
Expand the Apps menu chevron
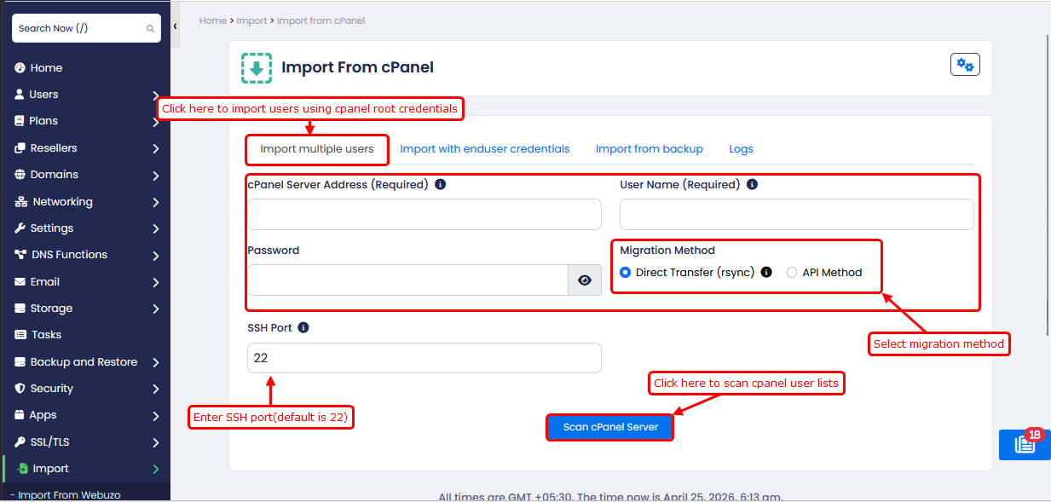[x=156, y=416]
